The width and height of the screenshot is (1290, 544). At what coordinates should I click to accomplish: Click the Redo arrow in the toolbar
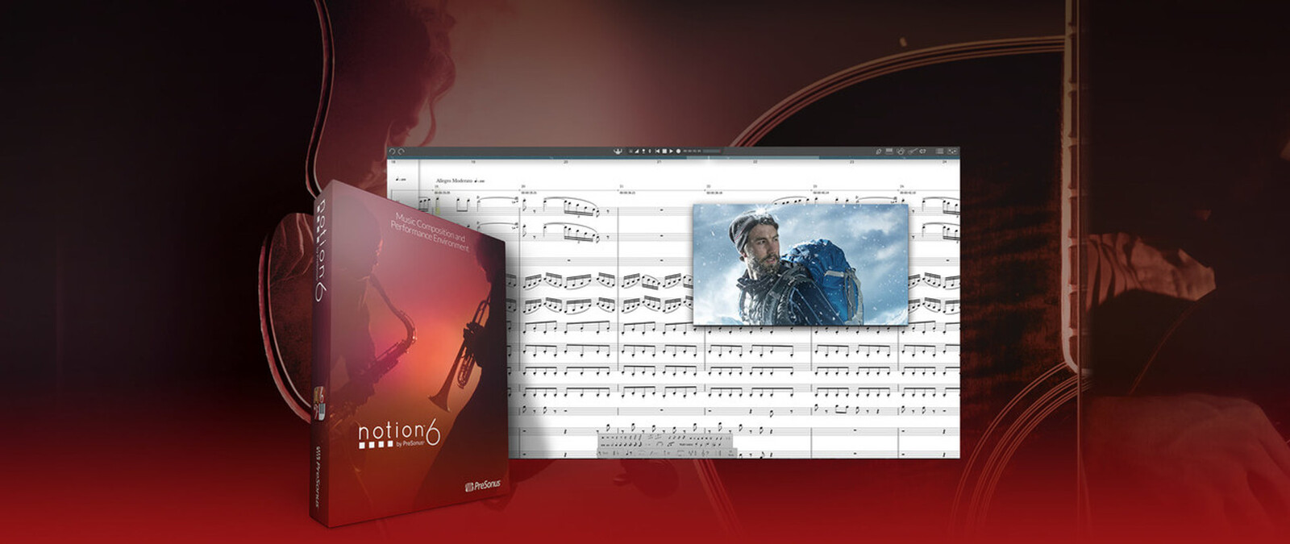(401, 152)
